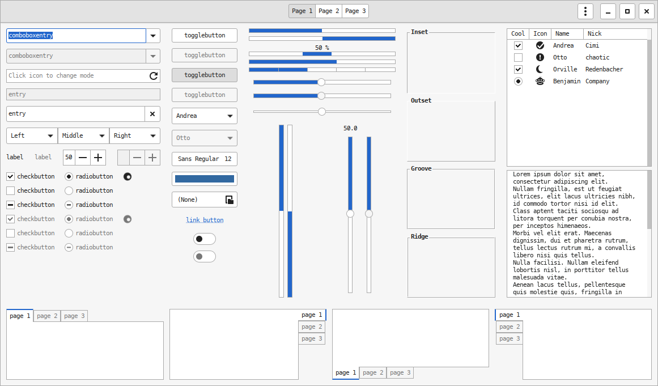Screen dimensions: 658x386
Task: Open the Andrea combo box
Action: point(205,116)
